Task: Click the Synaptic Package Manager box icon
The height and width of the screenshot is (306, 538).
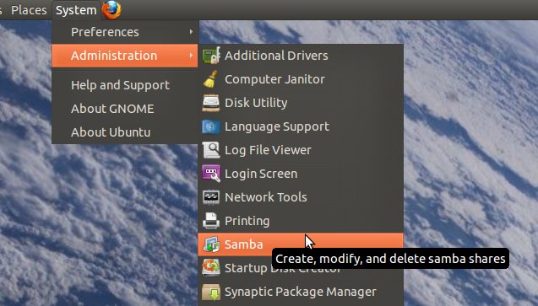Action: (x=211, y=292)
